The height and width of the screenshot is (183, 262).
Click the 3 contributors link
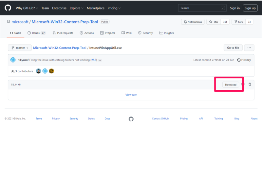pyautogui.click(x=22, y=71)
